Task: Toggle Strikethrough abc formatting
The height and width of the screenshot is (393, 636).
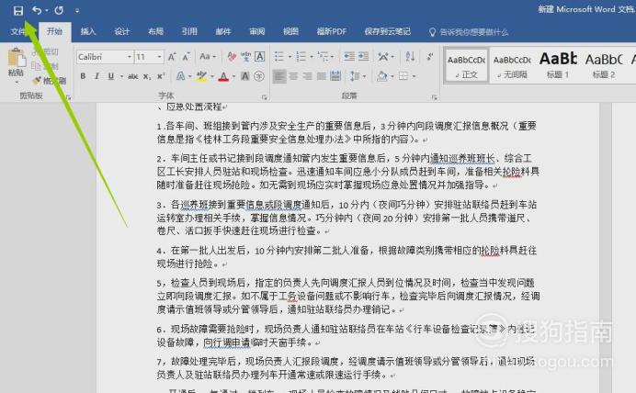Action: pos(132,76)
